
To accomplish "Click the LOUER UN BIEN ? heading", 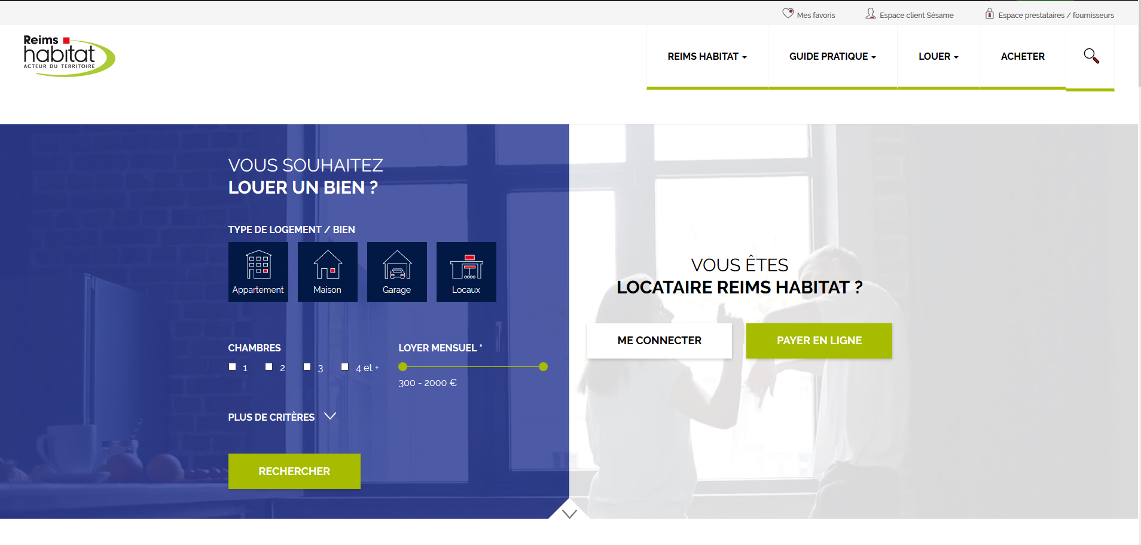I will point(303,188).
